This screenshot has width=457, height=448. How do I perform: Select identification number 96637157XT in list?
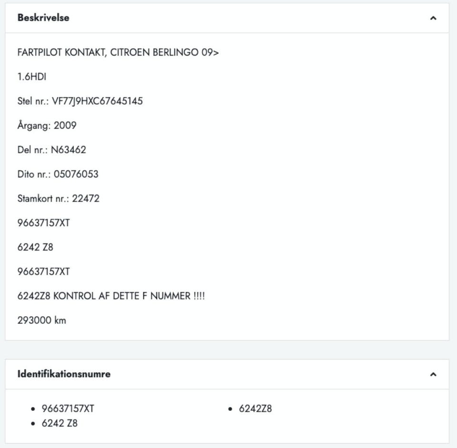click(x=68, y=408)
